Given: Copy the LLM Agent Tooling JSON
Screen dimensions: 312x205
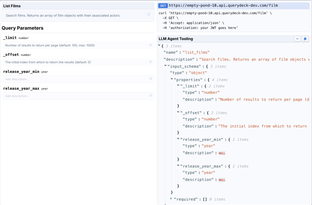Looking at the screenshot, I should [x=305, y=39].
